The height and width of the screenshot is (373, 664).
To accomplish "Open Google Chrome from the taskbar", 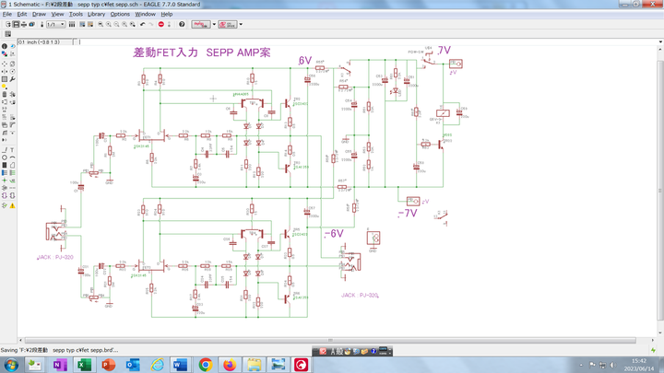I will [205, 365].
